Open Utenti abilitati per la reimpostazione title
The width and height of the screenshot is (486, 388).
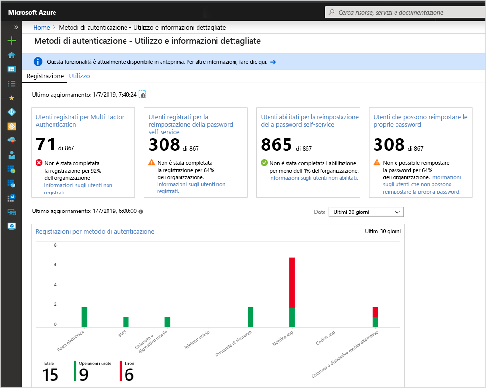tap(309, 121)
